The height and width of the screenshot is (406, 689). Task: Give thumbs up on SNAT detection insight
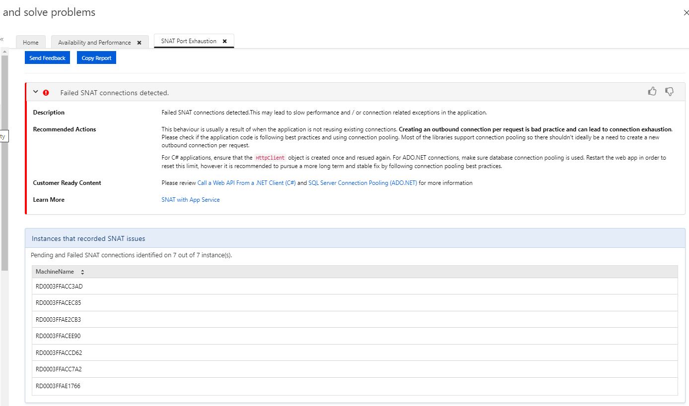tap(652, 91)
